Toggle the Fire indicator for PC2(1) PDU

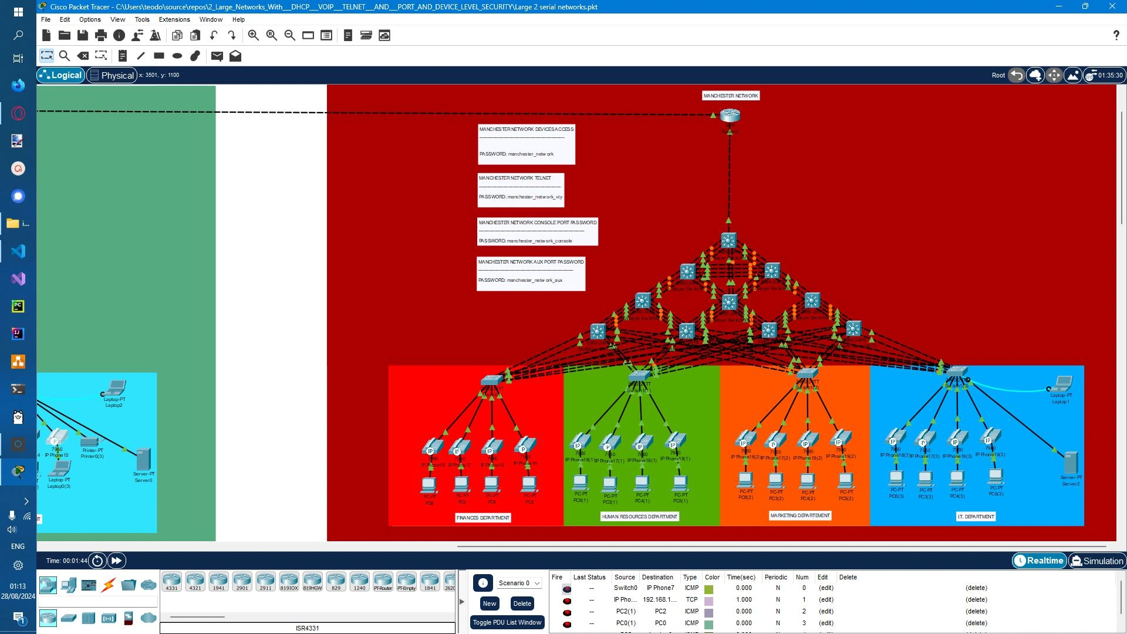(x=567, y=612)
